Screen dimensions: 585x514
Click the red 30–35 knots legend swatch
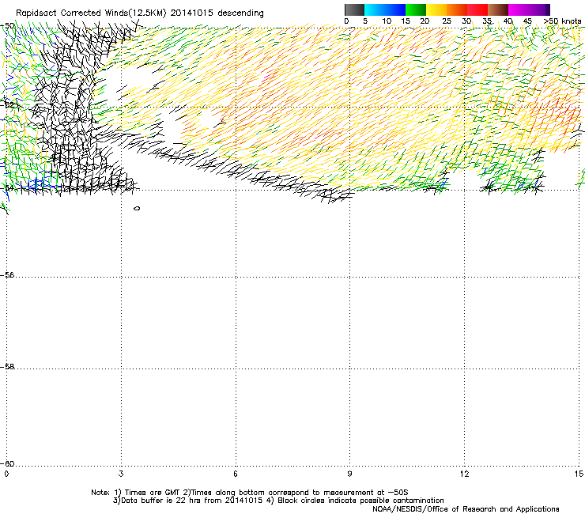pyautogui.click(x=477, y=9)
